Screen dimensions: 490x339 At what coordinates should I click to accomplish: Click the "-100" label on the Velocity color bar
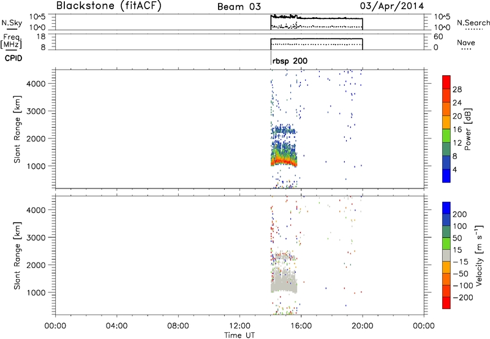[463, 286]
